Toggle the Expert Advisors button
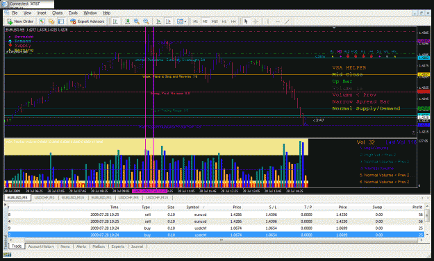434x261 pixels. [x=87, y=22]
